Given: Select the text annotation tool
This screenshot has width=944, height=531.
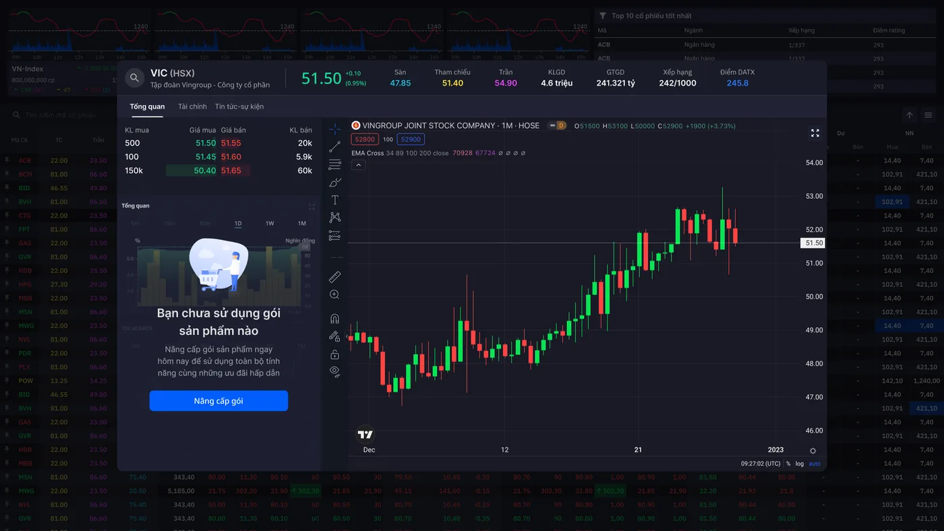Looking at the screenshot, I should (334, 200).
